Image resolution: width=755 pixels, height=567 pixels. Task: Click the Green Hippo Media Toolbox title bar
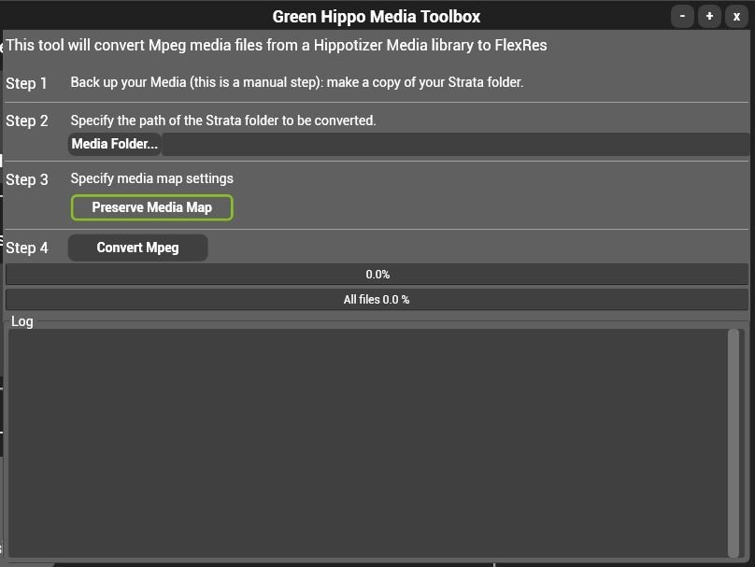376,17
